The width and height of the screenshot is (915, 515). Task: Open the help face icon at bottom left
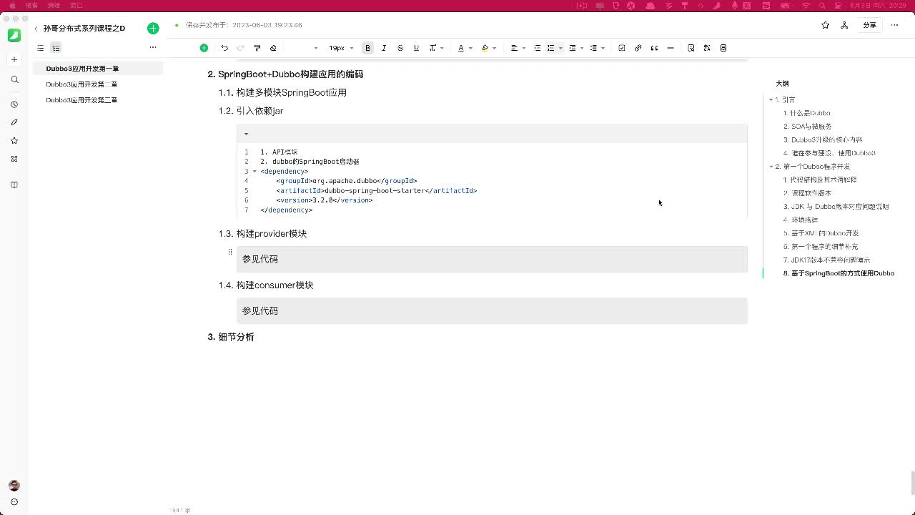(14, 502)
